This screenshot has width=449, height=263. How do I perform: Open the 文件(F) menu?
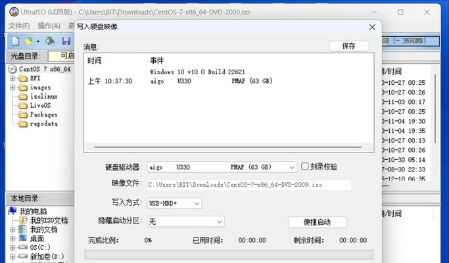click(19, 26)
